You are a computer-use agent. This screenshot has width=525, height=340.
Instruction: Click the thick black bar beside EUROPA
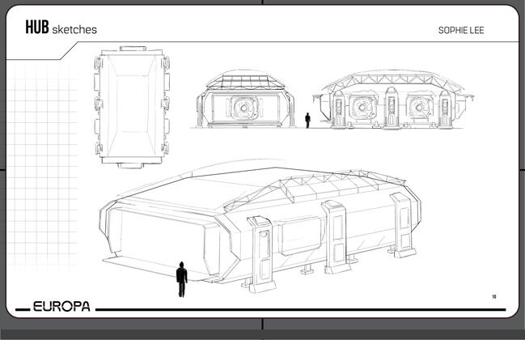pyautogui.click(x=299, y=309)
